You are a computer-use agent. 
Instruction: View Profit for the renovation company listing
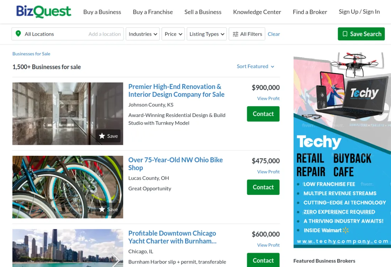[x=268, y=98]
